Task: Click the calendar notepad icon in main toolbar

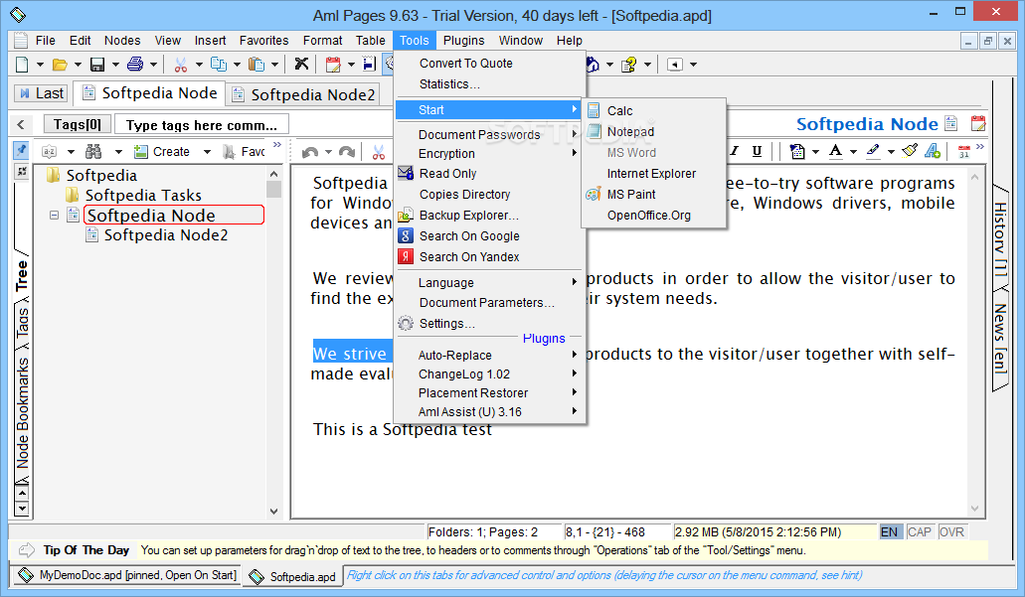Action: (333, 64)
